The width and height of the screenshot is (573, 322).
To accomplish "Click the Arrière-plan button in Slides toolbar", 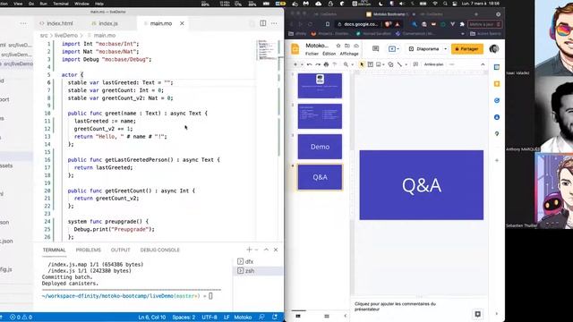I will [433, 64].
